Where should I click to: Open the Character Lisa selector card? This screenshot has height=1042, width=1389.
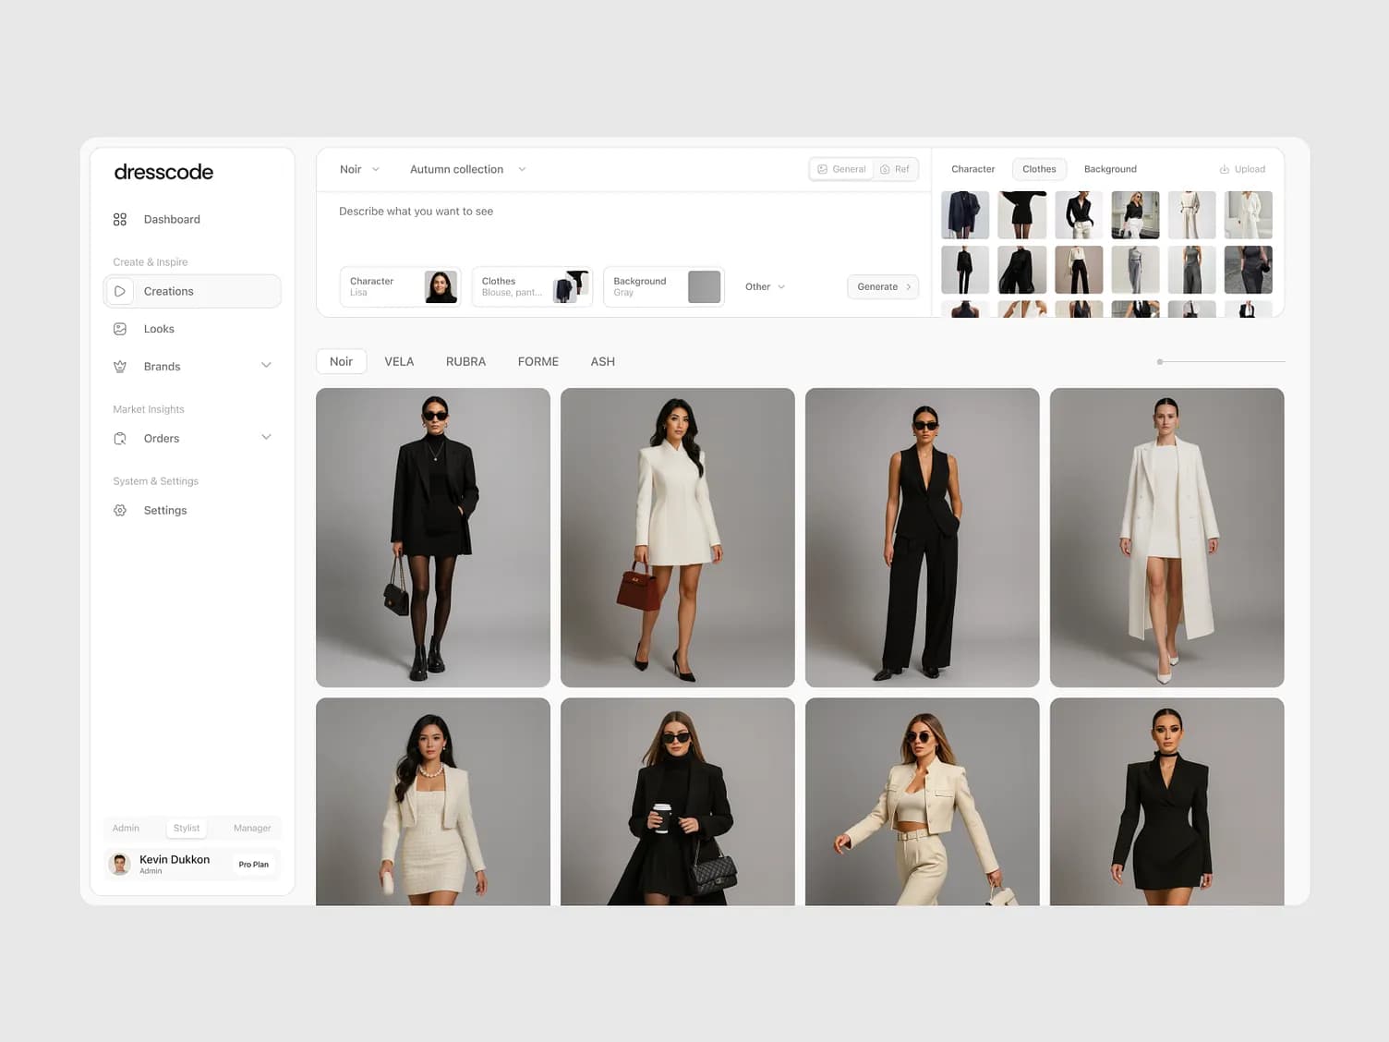coord(401,286)
